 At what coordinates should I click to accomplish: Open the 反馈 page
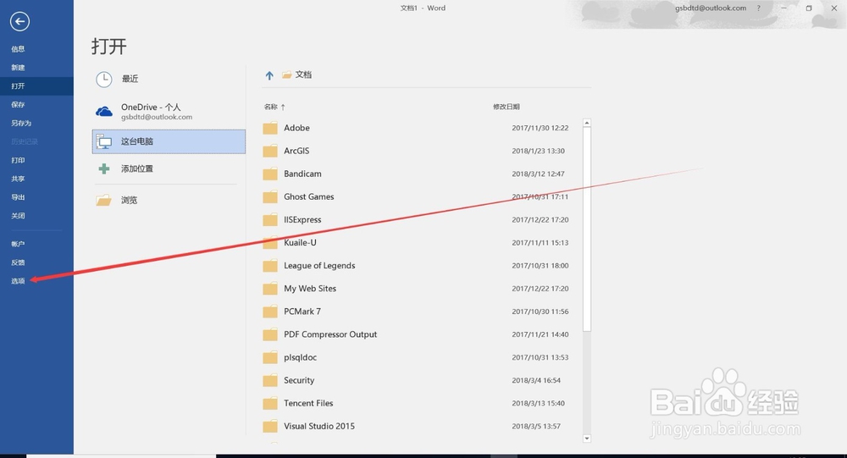coord(18,262)
